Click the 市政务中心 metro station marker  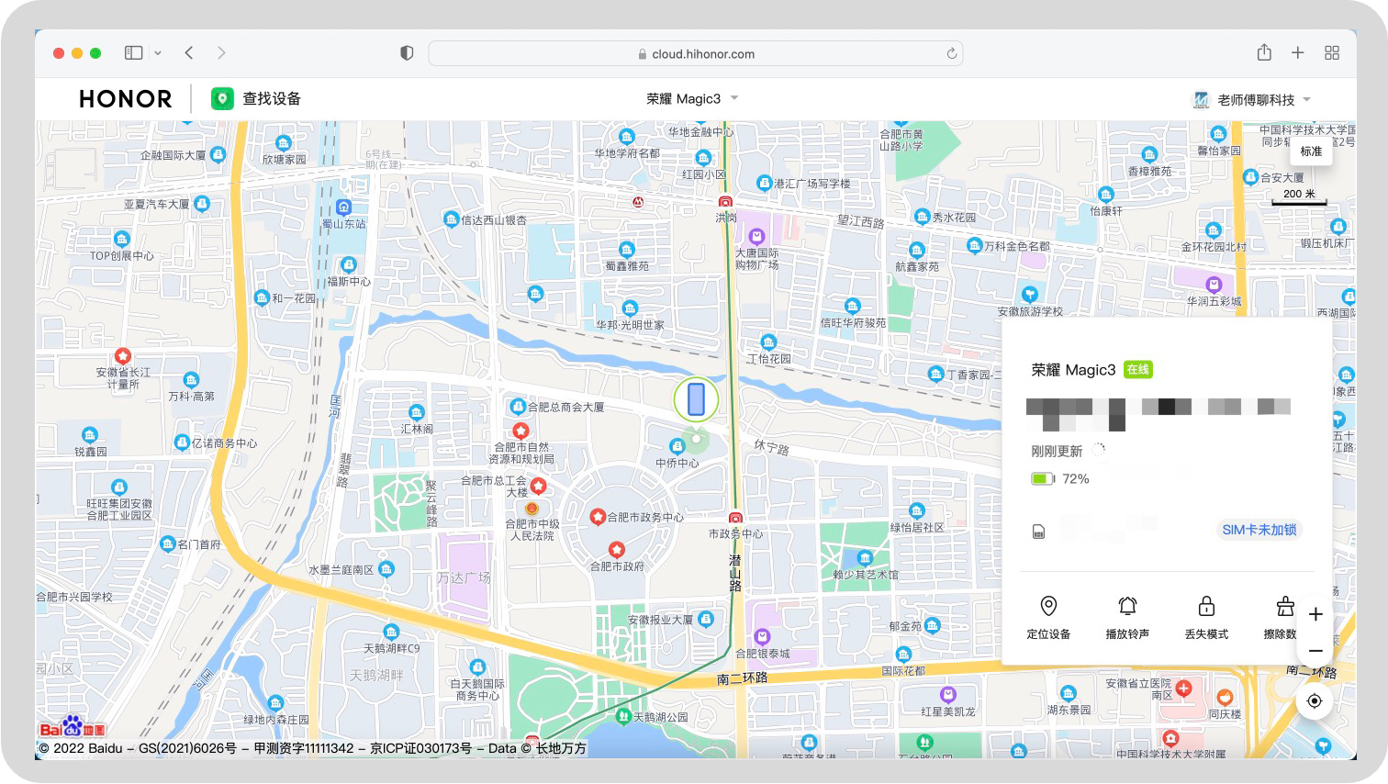coord(735,518)
